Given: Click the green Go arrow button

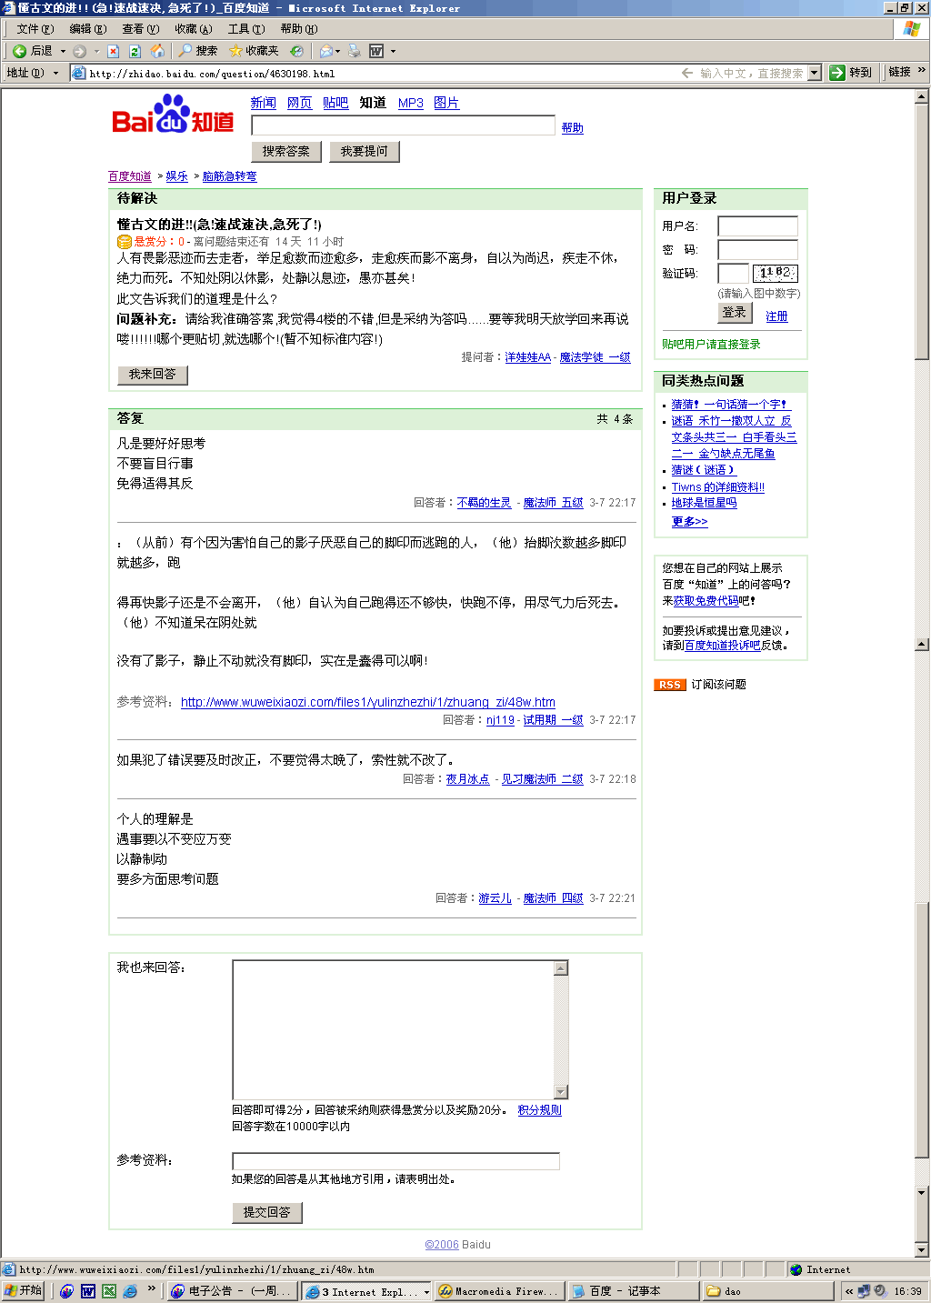Looking at the screenshot, I should [837, 73].
